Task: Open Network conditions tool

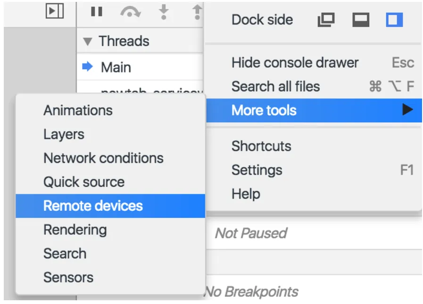Action: (103, 158)
